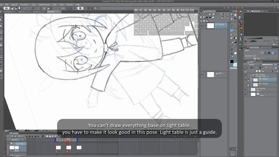
Task: Go to the last frame on timeline controls
Action: pyautogui.click(x=38, y=137)
